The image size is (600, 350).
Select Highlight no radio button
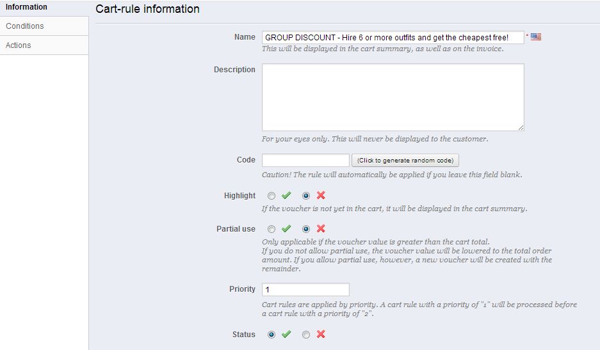click(x=306, y=196)
